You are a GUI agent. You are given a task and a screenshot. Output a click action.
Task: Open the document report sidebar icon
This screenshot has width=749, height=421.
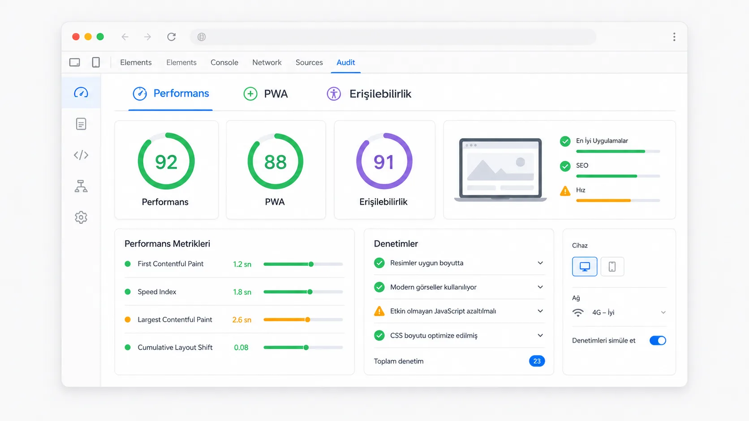click(81, 124)
